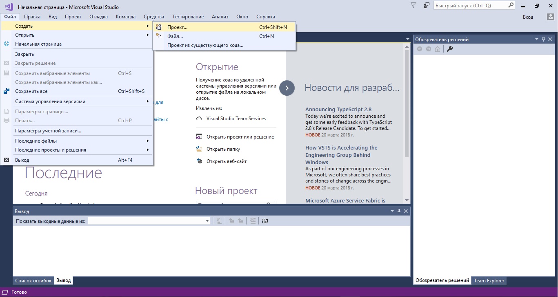
Task: Switch to the Team Explorer tab
Action: [x=489, y=281]
